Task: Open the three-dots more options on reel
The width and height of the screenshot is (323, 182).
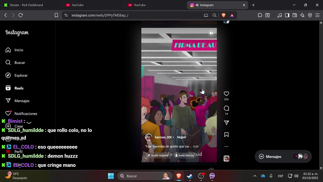Action: pyautogui.click(x=226, y=146)
